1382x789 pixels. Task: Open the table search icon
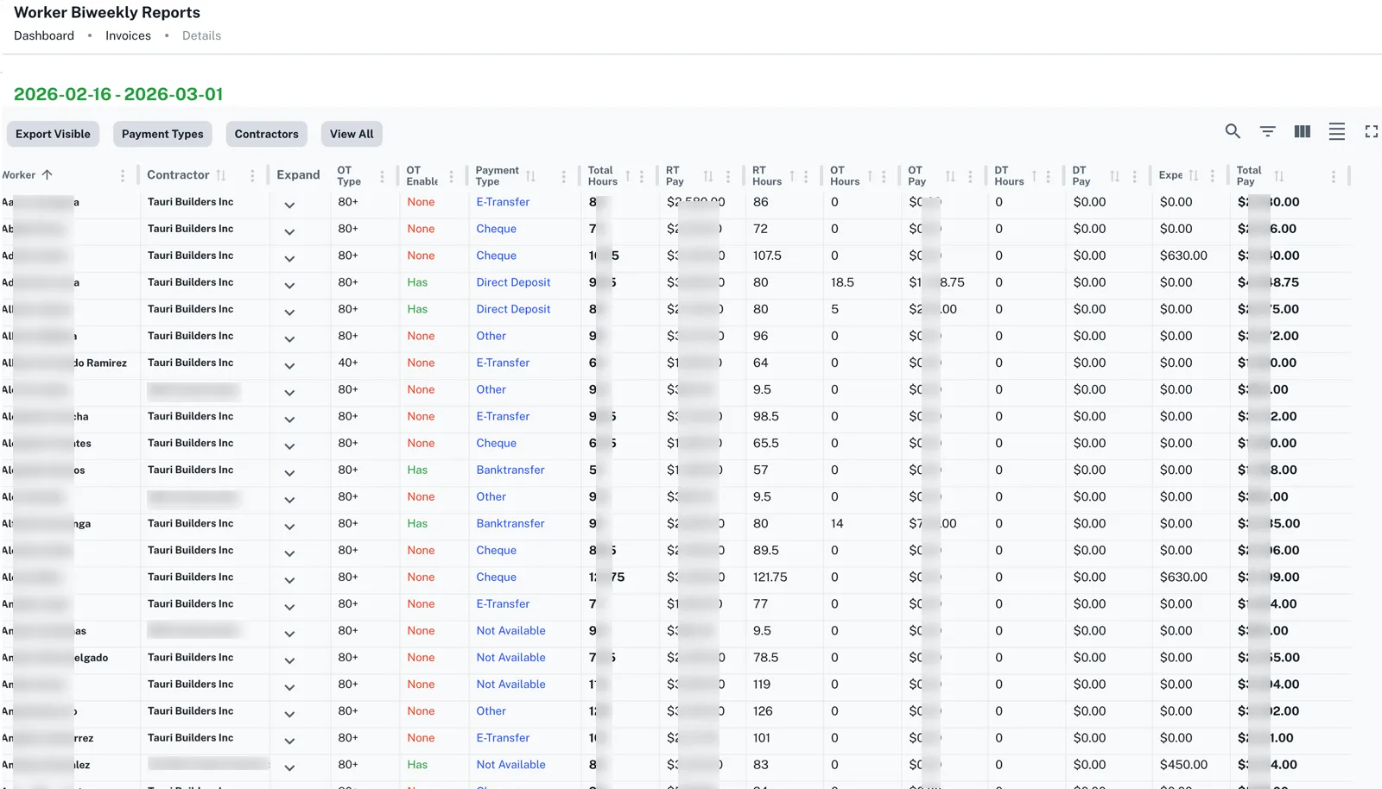1233,131
